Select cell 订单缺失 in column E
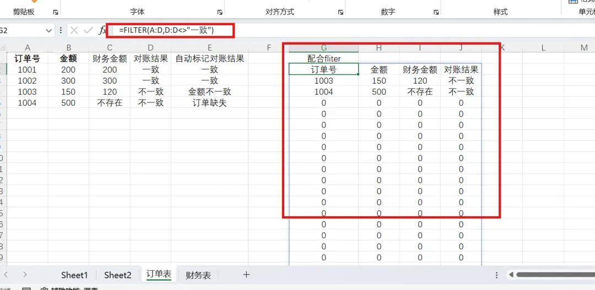The width and height of the screenshot is (595, 290). (209, 103)
